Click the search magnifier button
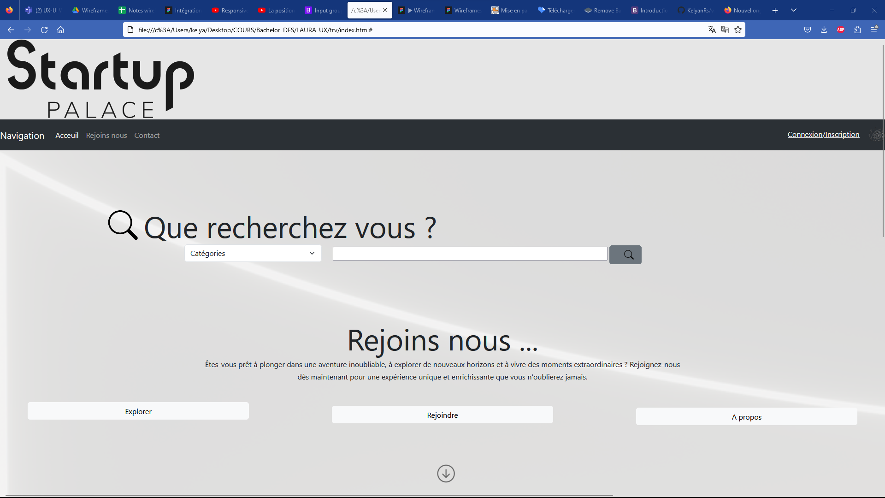 click(625, 255)
